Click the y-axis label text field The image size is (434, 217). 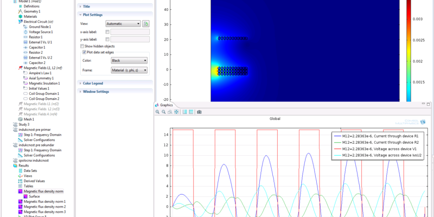click(x=130, y=40)
